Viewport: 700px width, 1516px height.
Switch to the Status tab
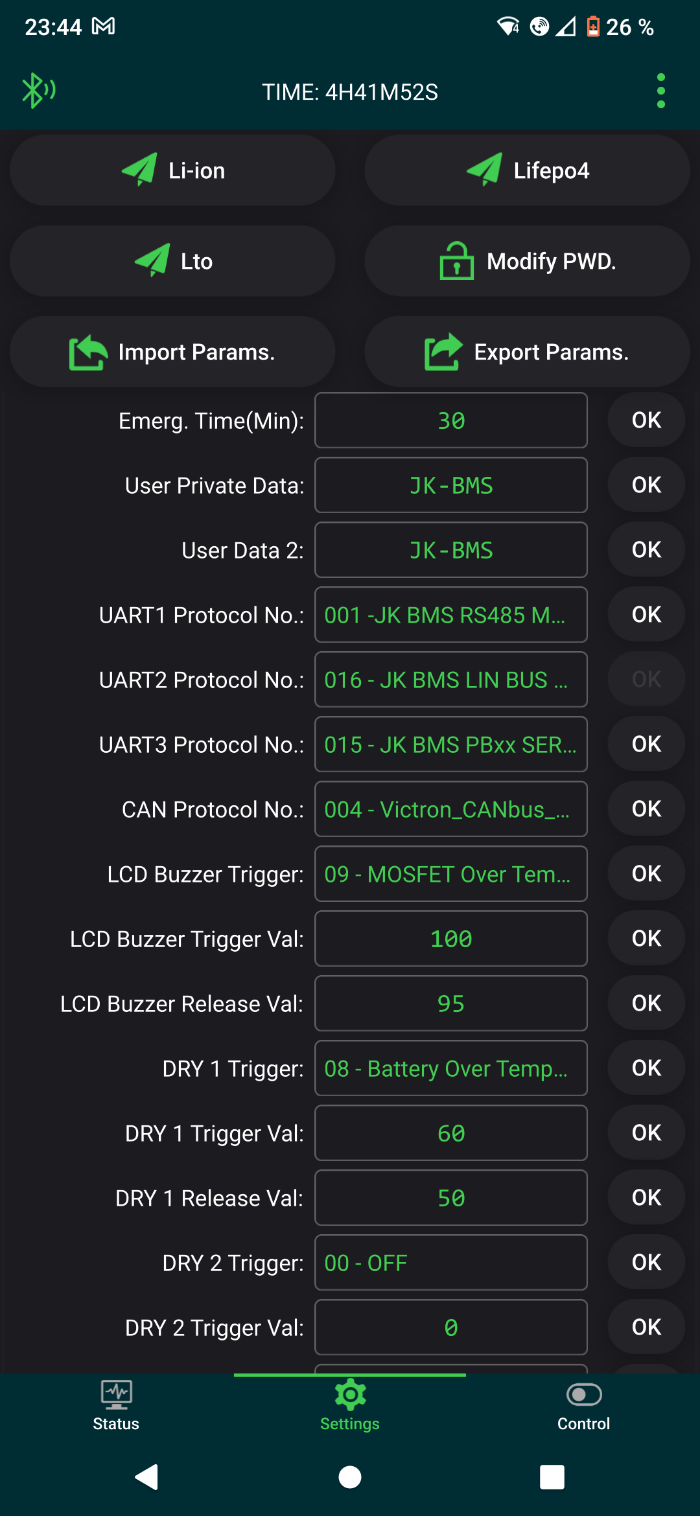pyautogui.click(x=116, y=1405)
